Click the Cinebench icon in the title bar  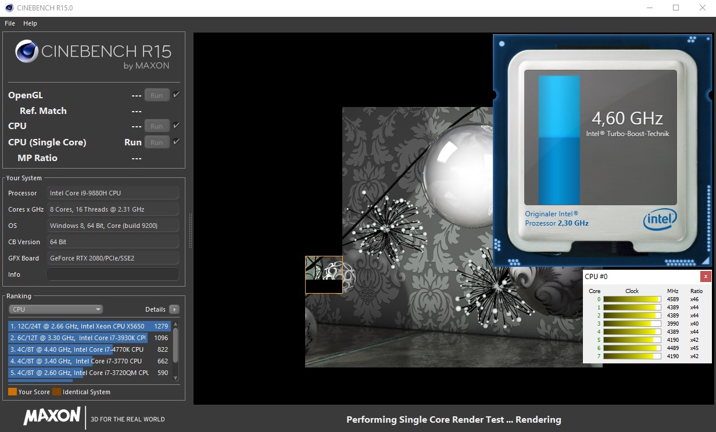[9, 8]
